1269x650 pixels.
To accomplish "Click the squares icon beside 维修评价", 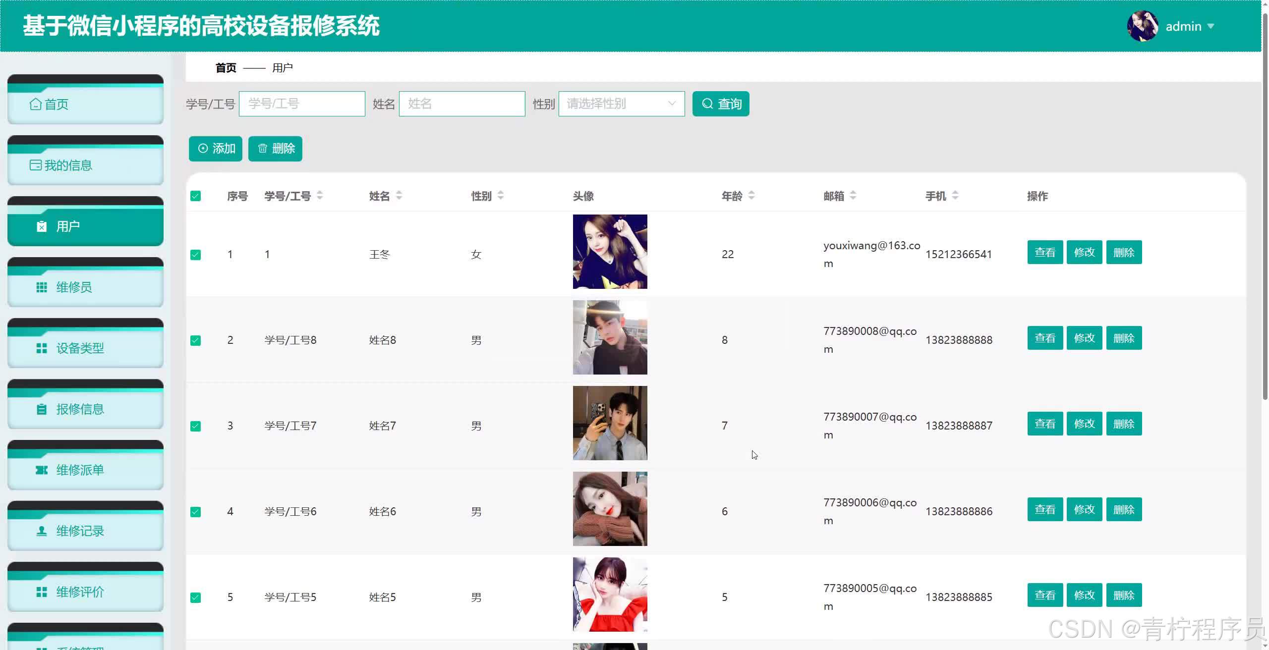I will pos(42,592).
